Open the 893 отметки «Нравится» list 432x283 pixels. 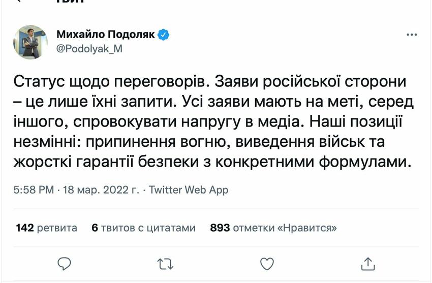pos(273,228)
